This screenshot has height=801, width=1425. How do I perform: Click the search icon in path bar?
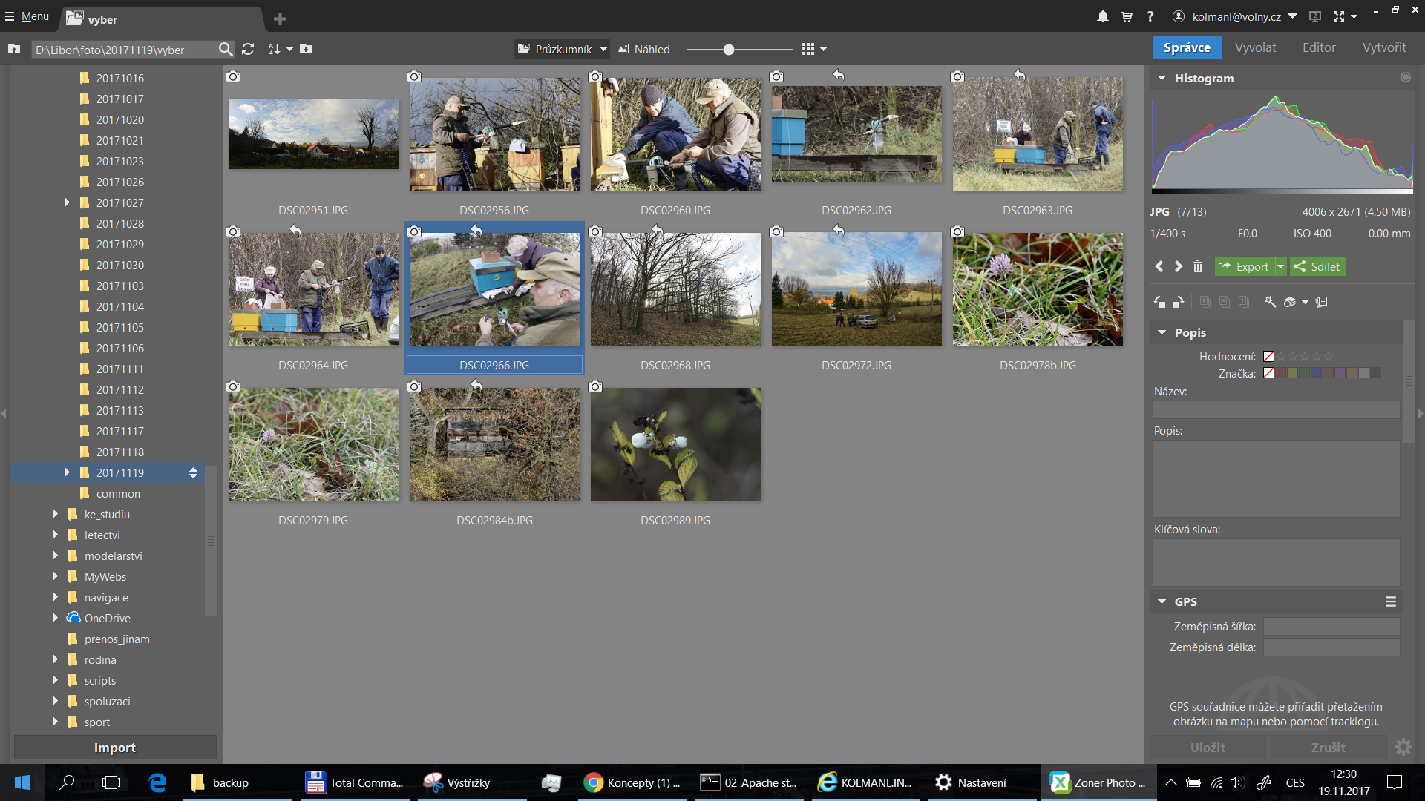225,49
